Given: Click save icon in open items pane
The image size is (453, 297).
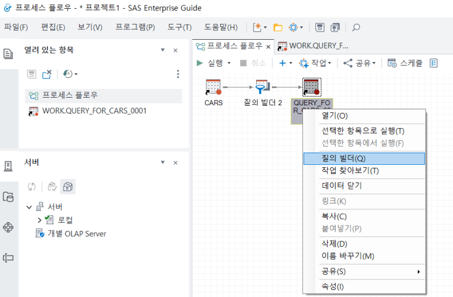Looking at the screenshot, I should coord(32,74).
